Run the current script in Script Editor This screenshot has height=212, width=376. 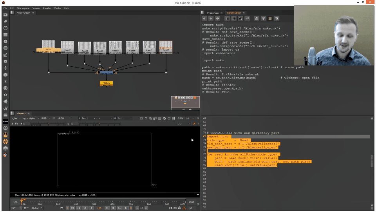tap(247, 18)
